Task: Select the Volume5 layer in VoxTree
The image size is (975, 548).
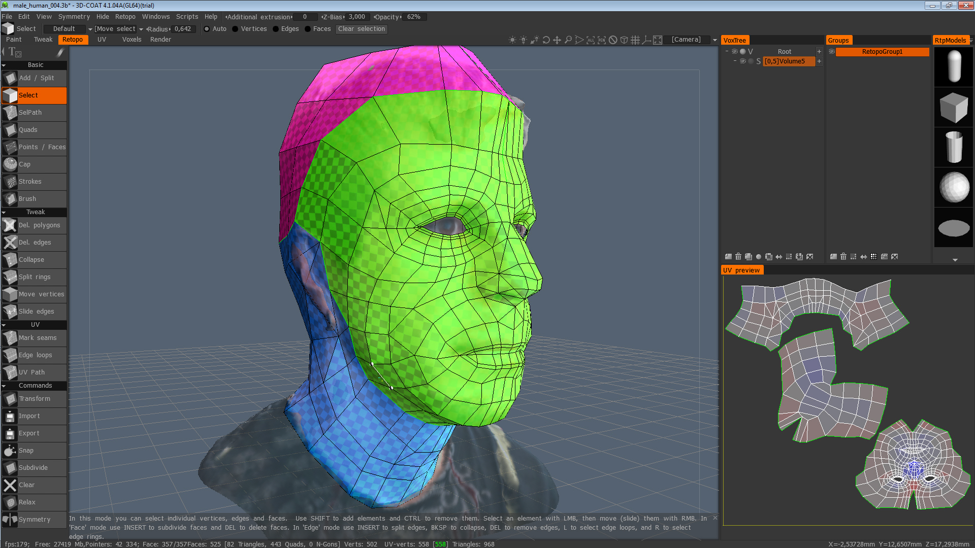Action: [789, 61]
